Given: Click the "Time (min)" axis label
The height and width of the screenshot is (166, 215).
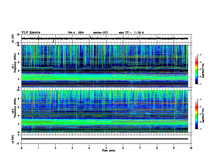Looking at the screenshot, I should tap(109, 151).
